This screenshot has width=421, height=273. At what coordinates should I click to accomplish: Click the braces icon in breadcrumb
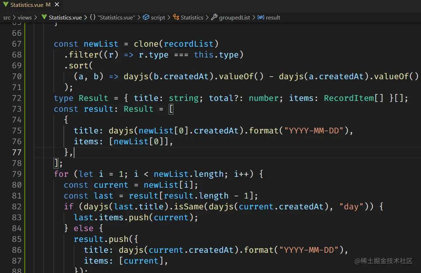point(93,17)
